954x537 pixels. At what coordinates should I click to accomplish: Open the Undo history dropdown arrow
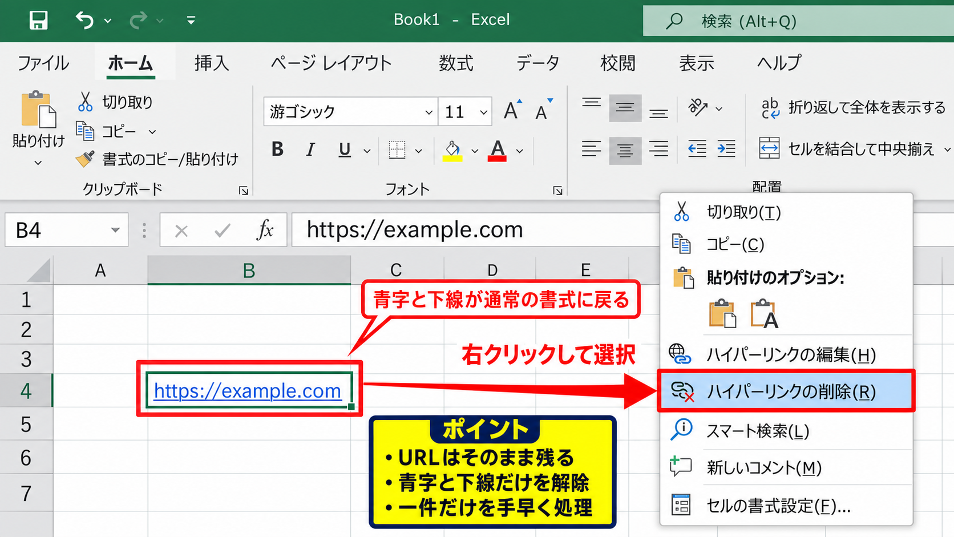pyautogui.click(x=108, y=21)
